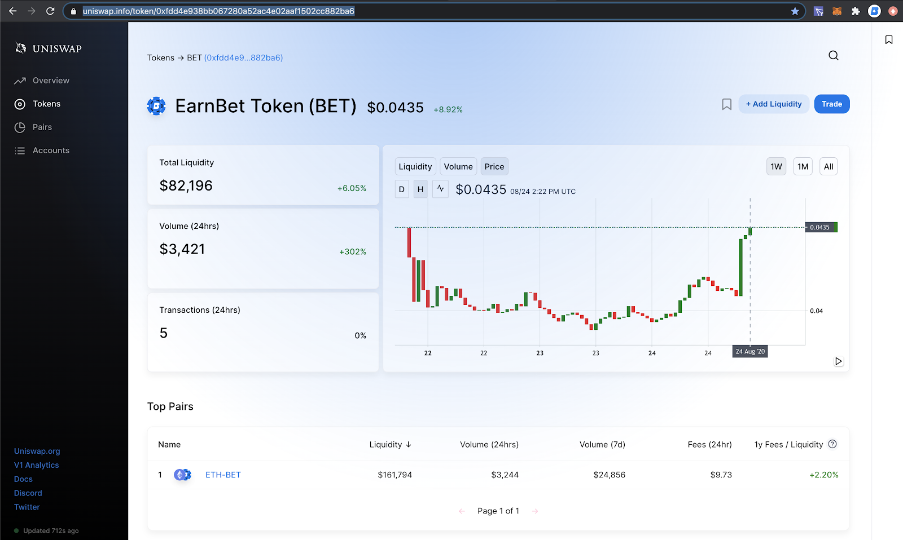Go back using browser back arrow

tap(13, 11)
